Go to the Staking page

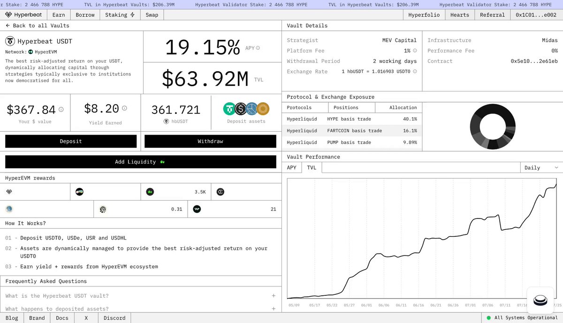120,15
